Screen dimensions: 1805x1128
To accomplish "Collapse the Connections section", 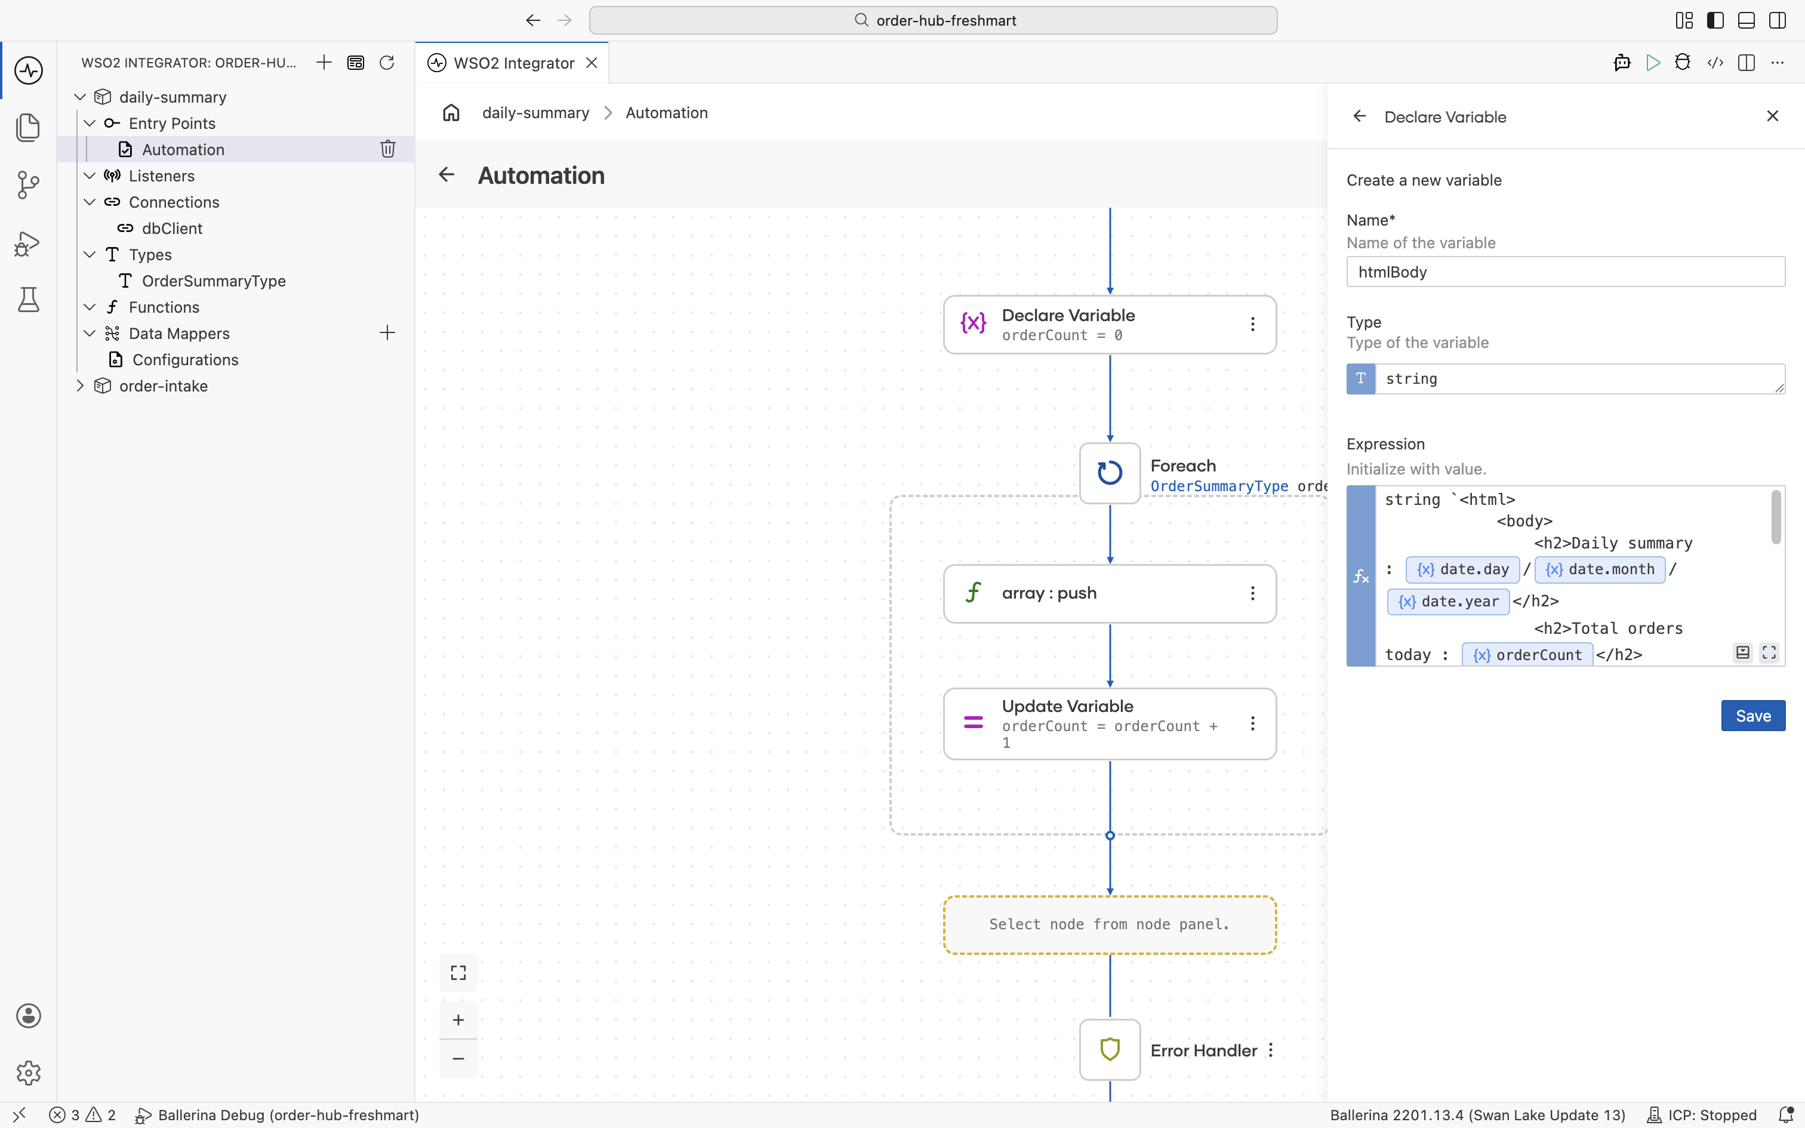I will click(90, 202).
